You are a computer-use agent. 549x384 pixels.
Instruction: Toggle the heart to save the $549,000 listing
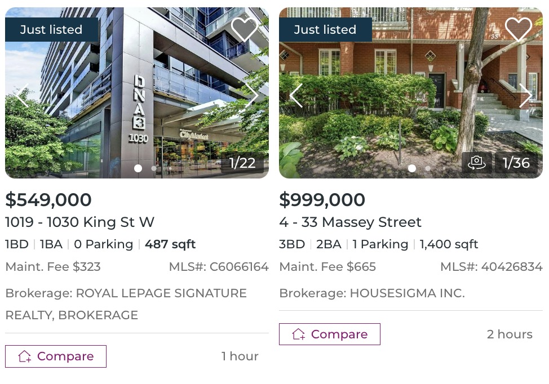(x=244, y=28)
